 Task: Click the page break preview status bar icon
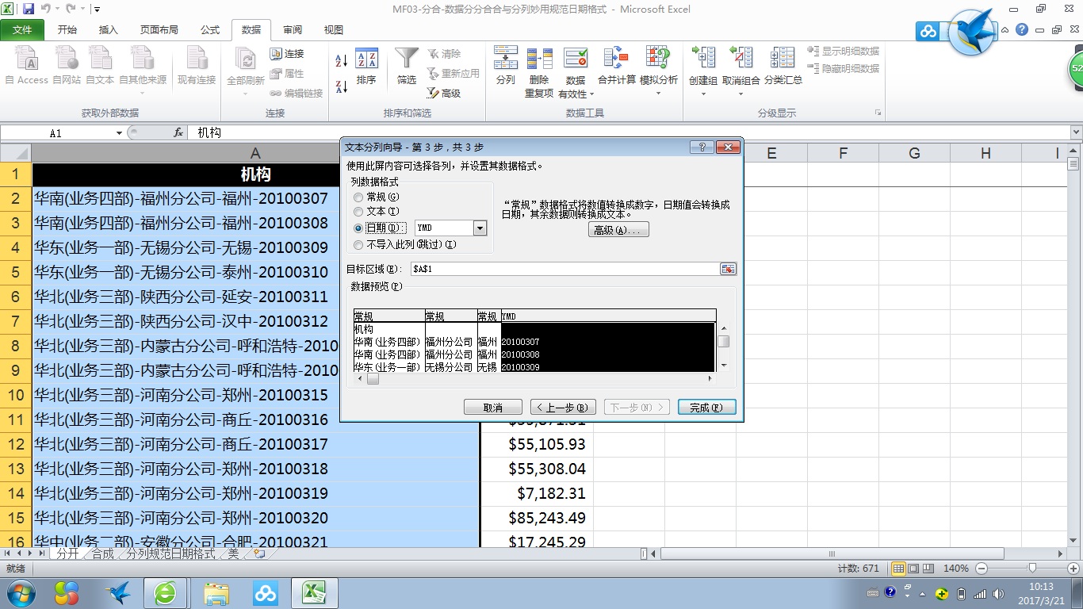click(928, 569)
